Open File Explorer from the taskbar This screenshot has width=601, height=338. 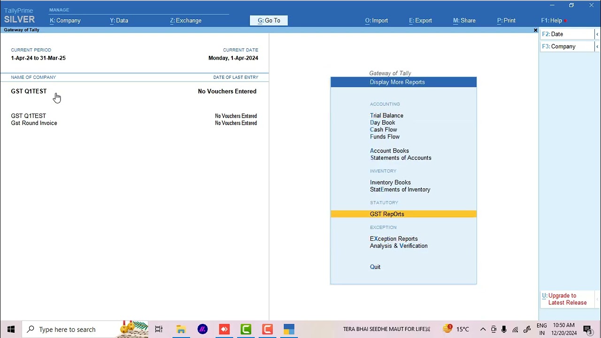point(181,329)
